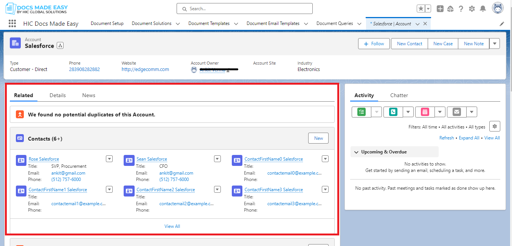This screenshot has height=246, width=512.
Task: Click View All under Contacts
Action: (x=172, y=226)
